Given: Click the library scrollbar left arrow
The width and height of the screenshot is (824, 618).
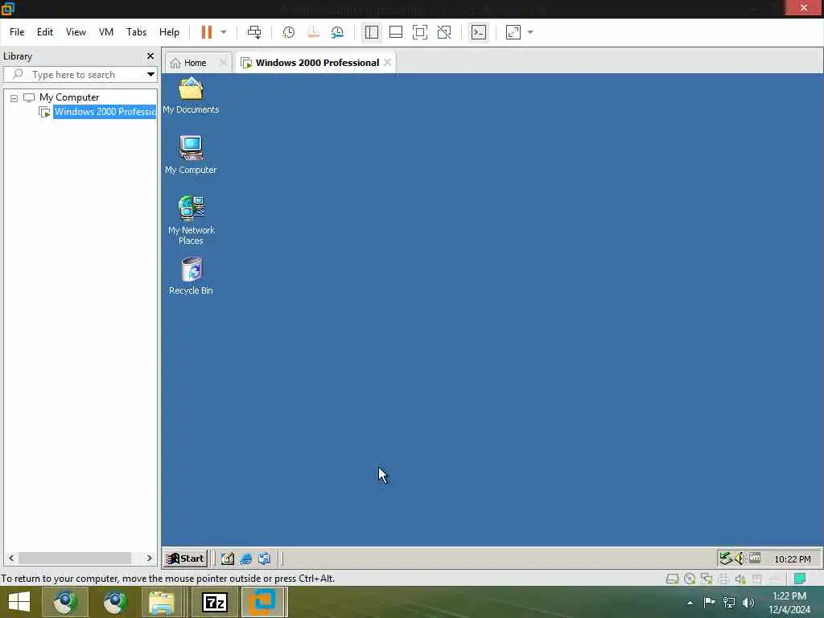Looking at the screenshot, I should point(11,558).
